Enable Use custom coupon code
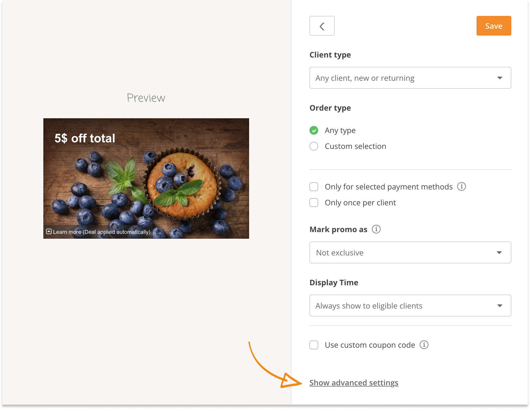 click(314, 345)
